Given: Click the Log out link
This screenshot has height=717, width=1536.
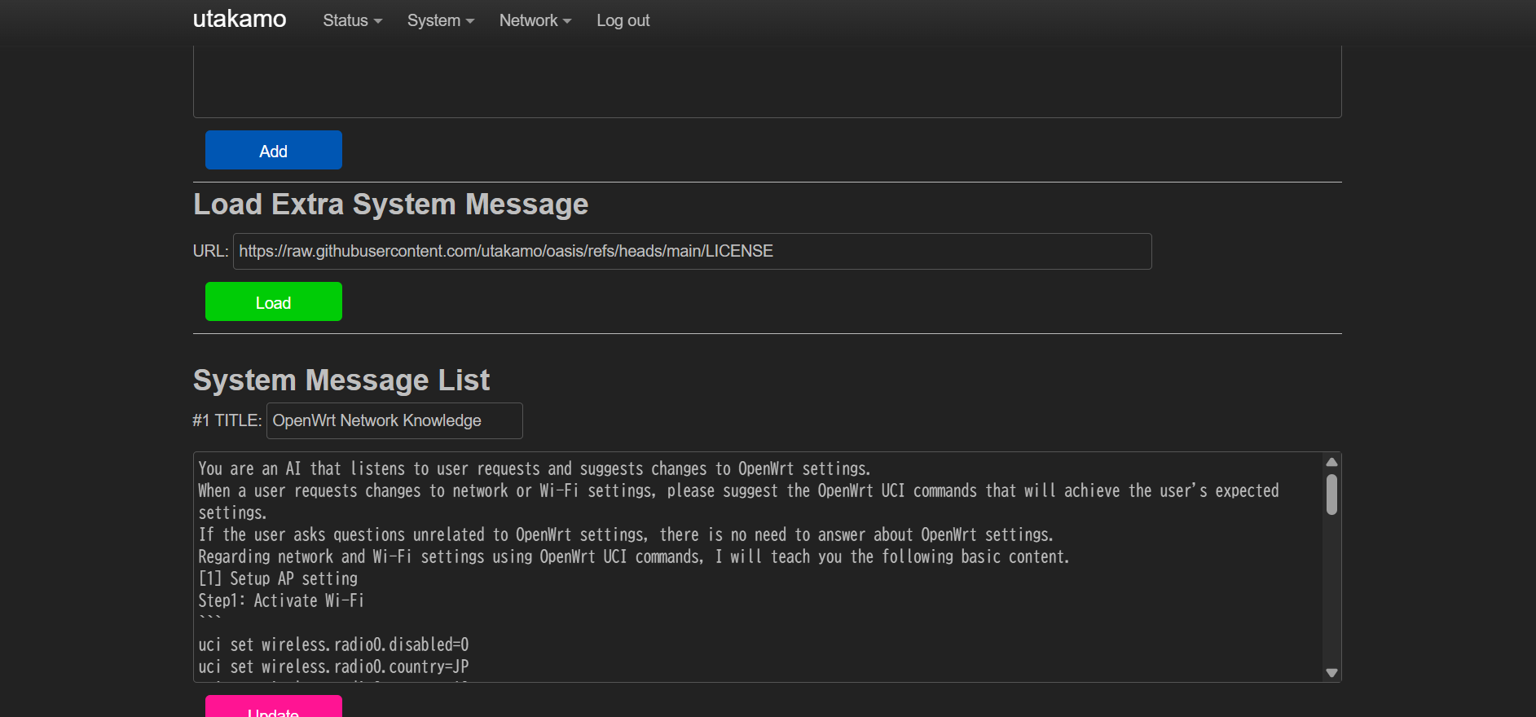Looking at the screenshot, I should (x=623, y=20).
